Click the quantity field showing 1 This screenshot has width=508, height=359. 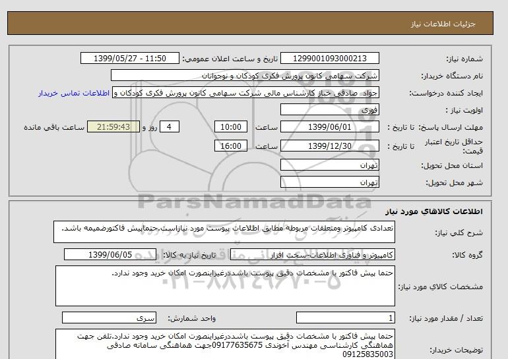pyautogui.click(x=346, y=318)
